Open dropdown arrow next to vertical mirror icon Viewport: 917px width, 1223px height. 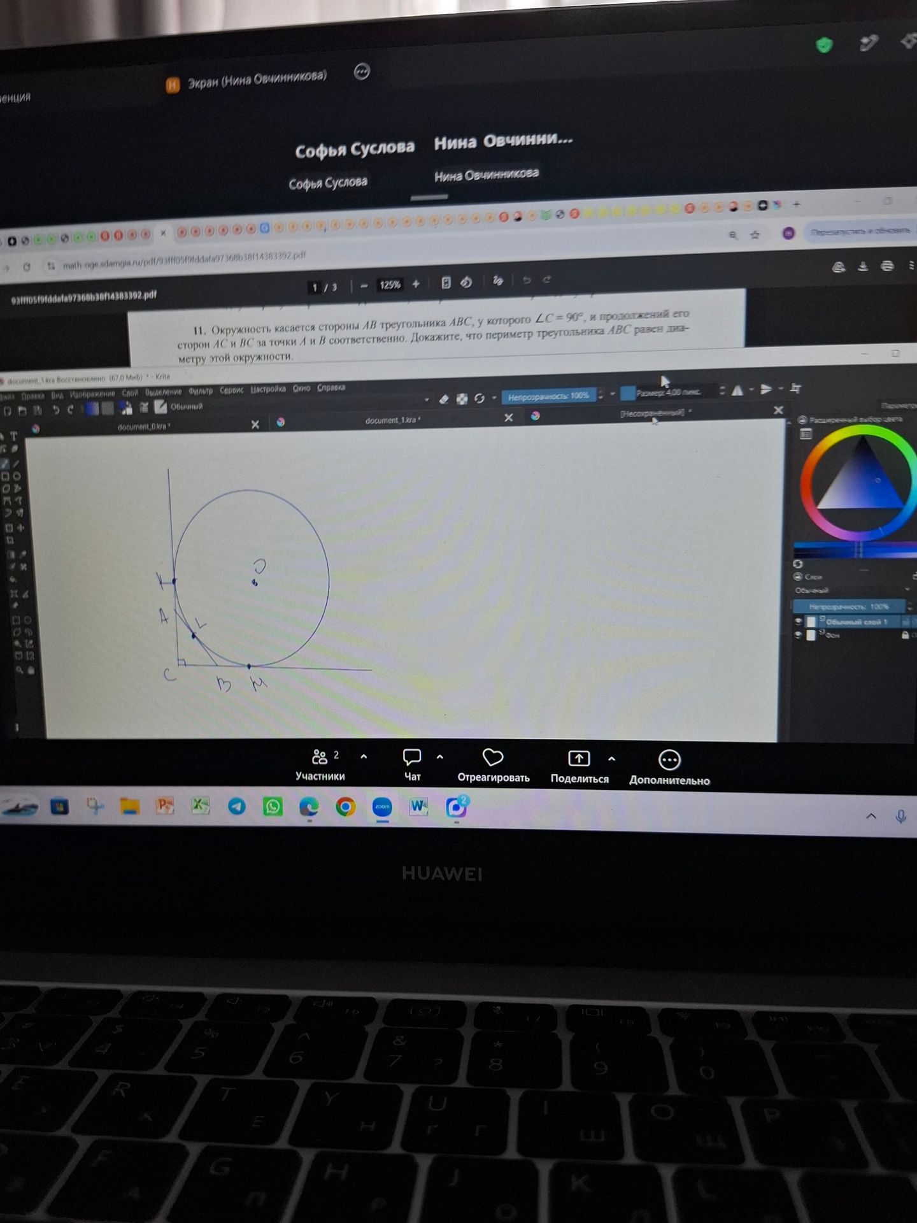[781, 388]
